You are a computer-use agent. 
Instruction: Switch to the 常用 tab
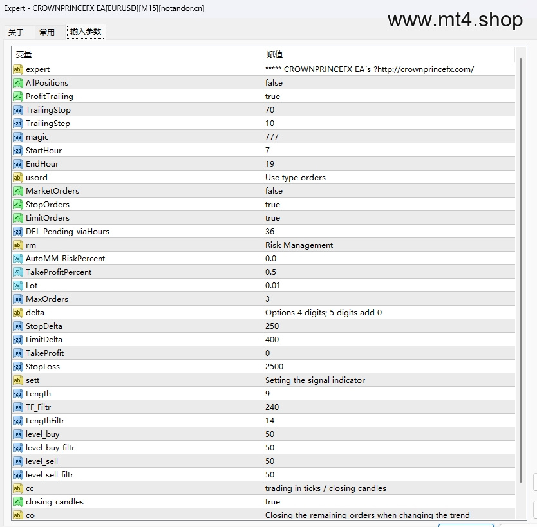[47, 33]
